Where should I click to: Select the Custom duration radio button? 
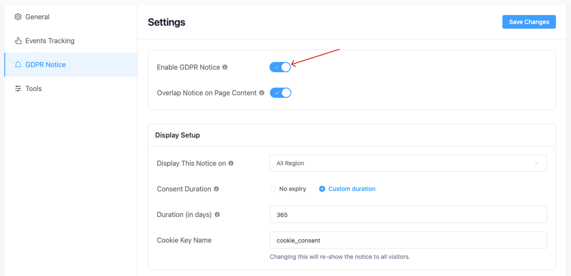point(322,188)
